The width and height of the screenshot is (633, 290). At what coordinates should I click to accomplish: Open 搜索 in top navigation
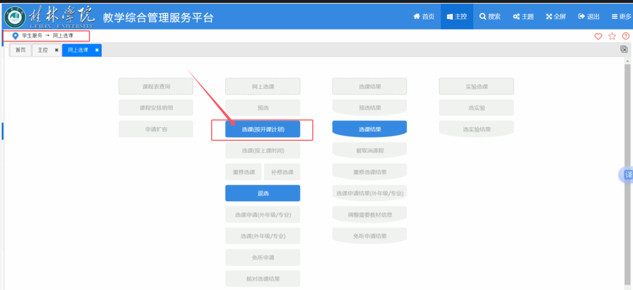[490, 16]
